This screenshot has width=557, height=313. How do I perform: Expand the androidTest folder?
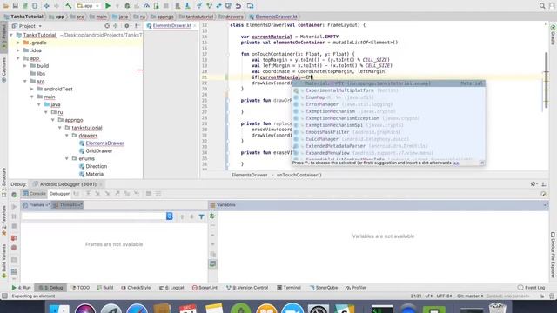coord(32,89)
